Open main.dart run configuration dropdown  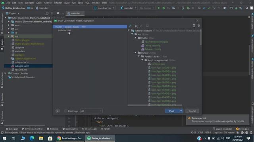[x=128, y=8]
